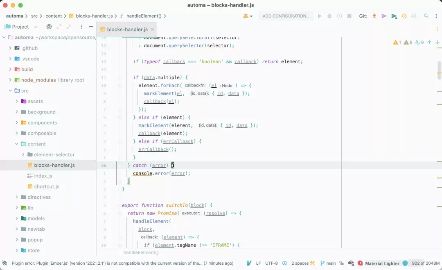Click the weak warning count 8 indicator
This screenshot has width=442, height=270.
(408, 42)
